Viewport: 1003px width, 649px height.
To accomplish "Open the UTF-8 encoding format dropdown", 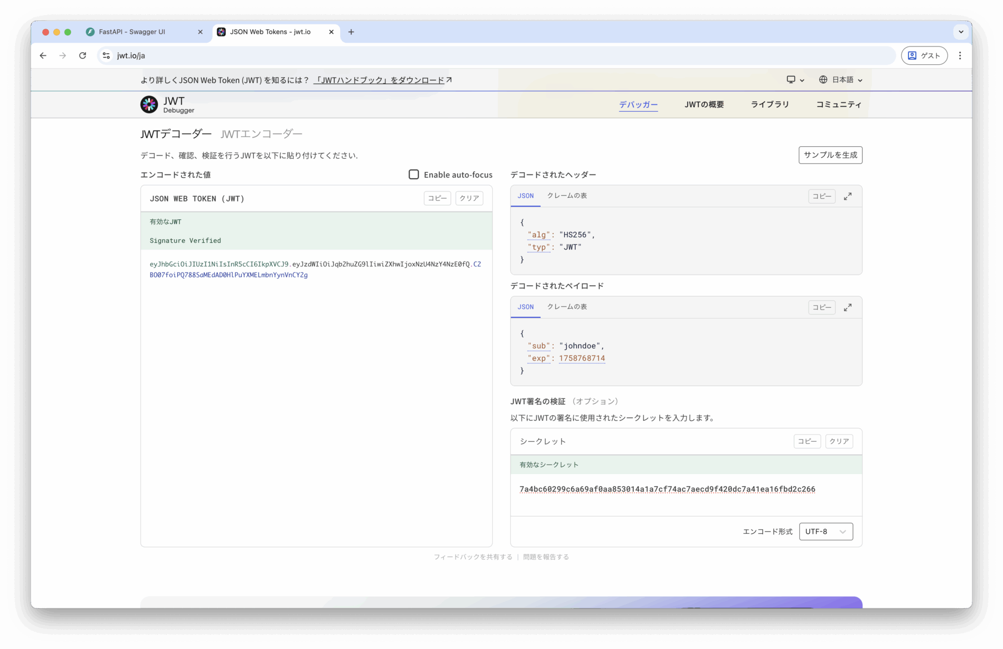I will click(825, 532).
